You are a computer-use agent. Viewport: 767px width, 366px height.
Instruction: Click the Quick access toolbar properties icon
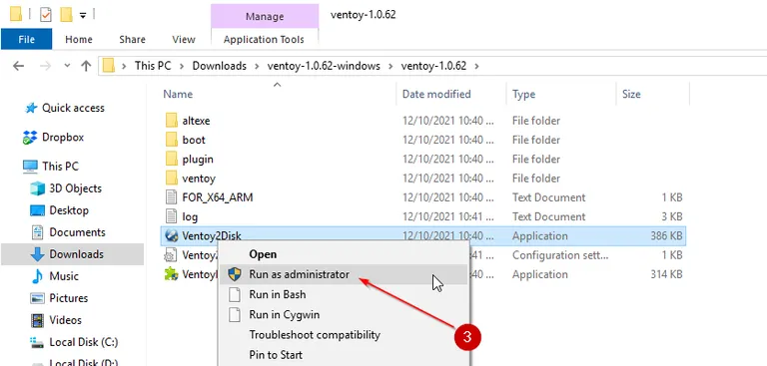coord(45,15)
